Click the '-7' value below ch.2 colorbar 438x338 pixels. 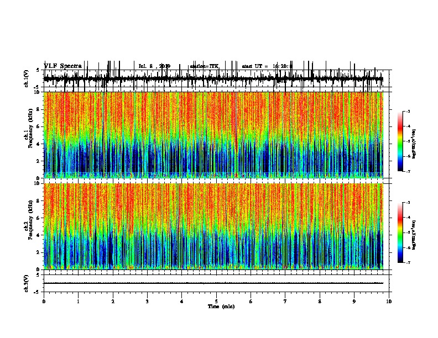coord(408,262)
